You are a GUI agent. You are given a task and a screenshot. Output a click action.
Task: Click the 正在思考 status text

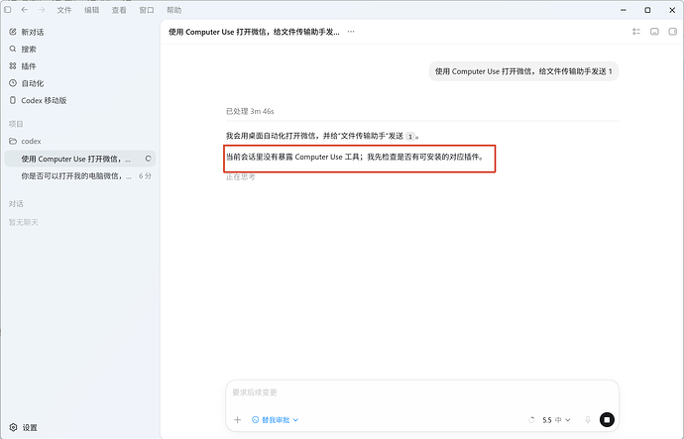pyautogui.click(x=240, y=177)
